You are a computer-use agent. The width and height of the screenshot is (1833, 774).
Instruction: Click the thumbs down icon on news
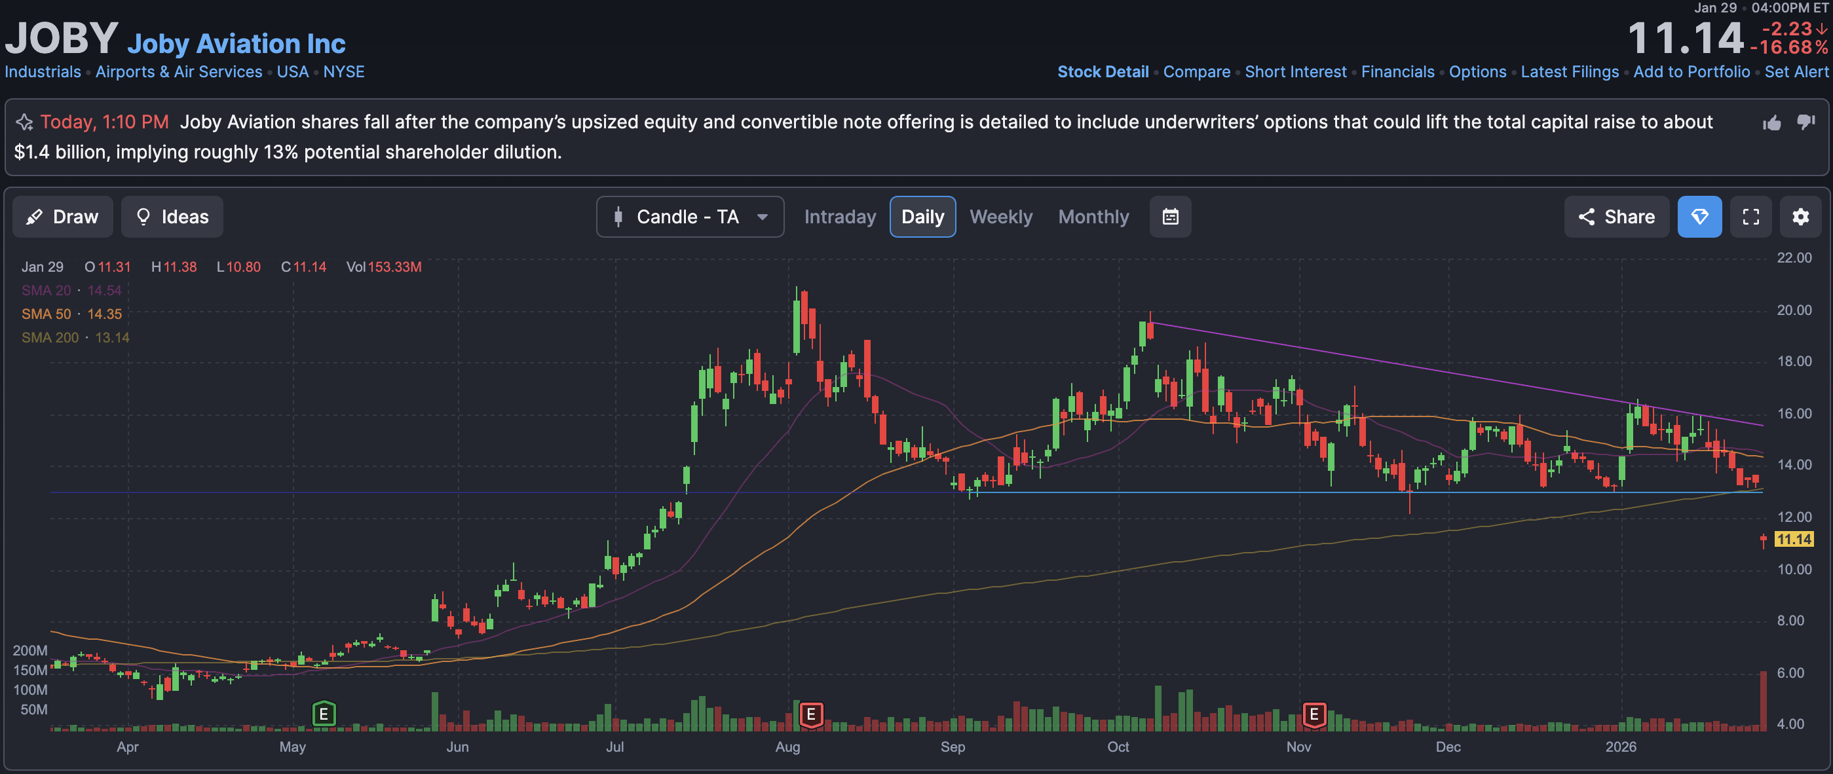1805,122
